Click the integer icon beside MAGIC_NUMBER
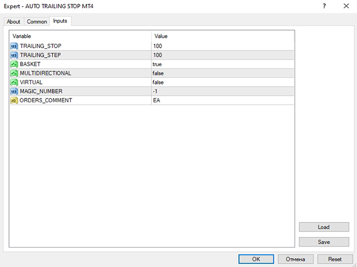Screen dimensions: 357x267 14,91
